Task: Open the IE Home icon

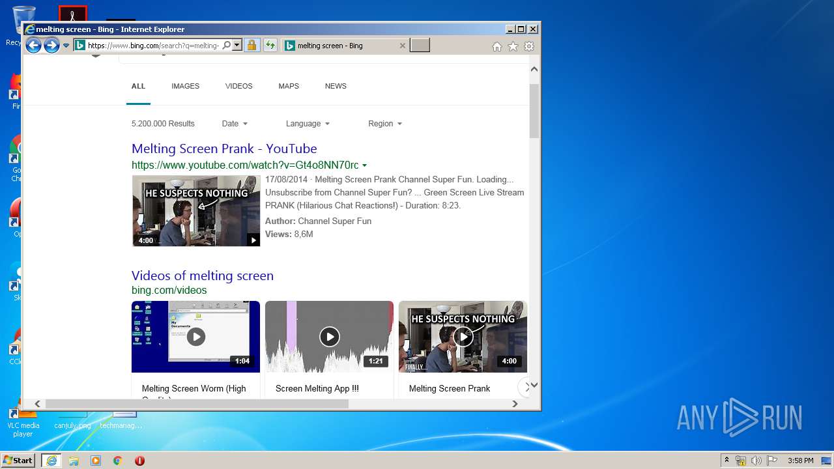Action: pos(497,46)
